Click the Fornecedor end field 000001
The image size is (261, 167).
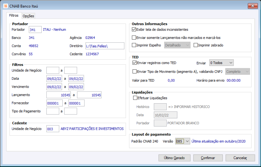pos(76,103)
